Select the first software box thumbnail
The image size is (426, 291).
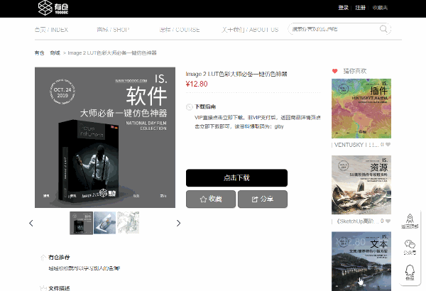(81, 223)
